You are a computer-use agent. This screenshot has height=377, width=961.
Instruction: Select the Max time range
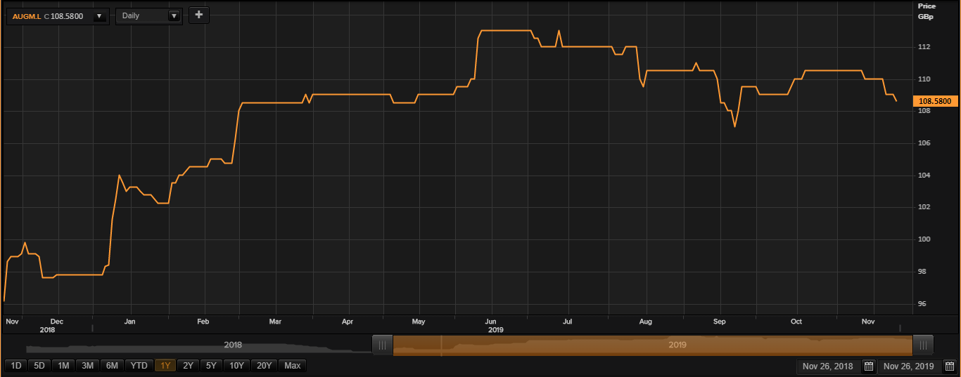pyautogui.click(x=293, y=366)
